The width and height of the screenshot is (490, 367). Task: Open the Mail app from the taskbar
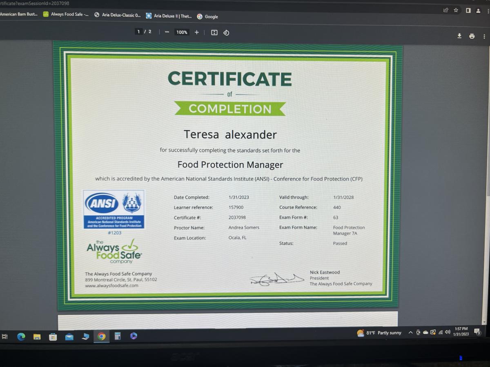pyautogui.click(x=69, y=337)
